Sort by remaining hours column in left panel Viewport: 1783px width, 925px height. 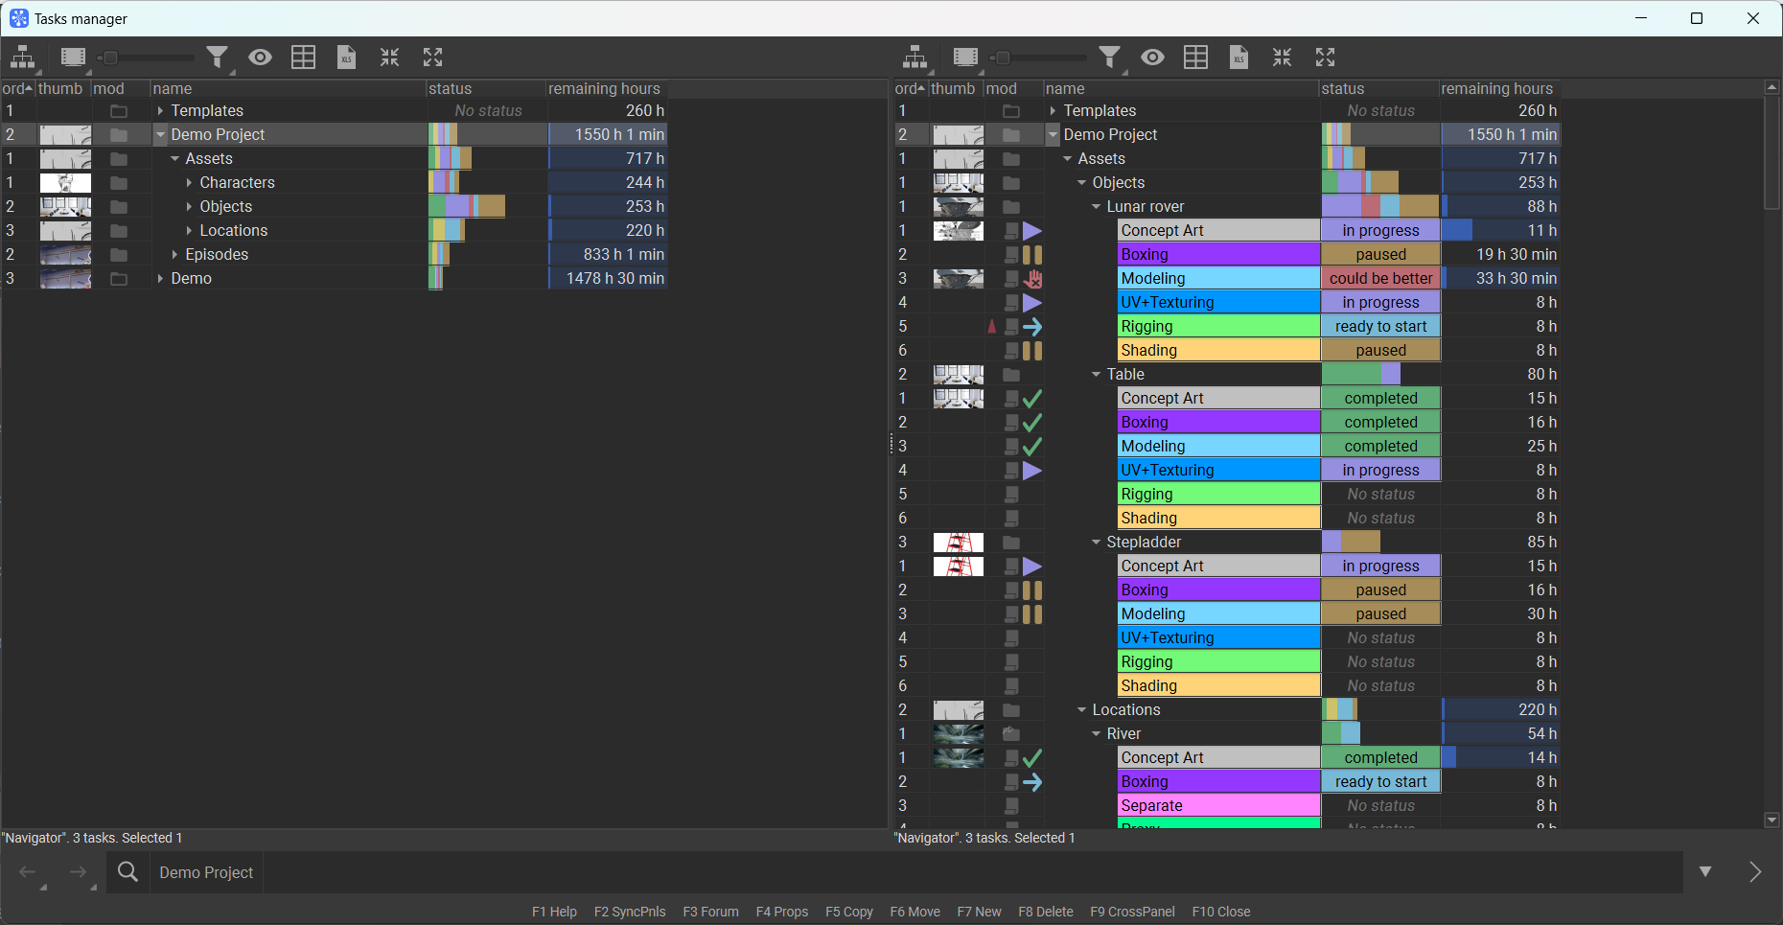(606, 88)
